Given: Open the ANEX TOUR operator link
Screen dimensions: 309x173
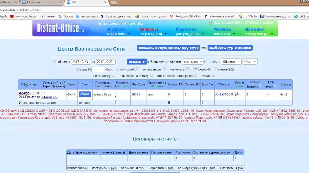Looking at the screenshot, I should [223, 94].
